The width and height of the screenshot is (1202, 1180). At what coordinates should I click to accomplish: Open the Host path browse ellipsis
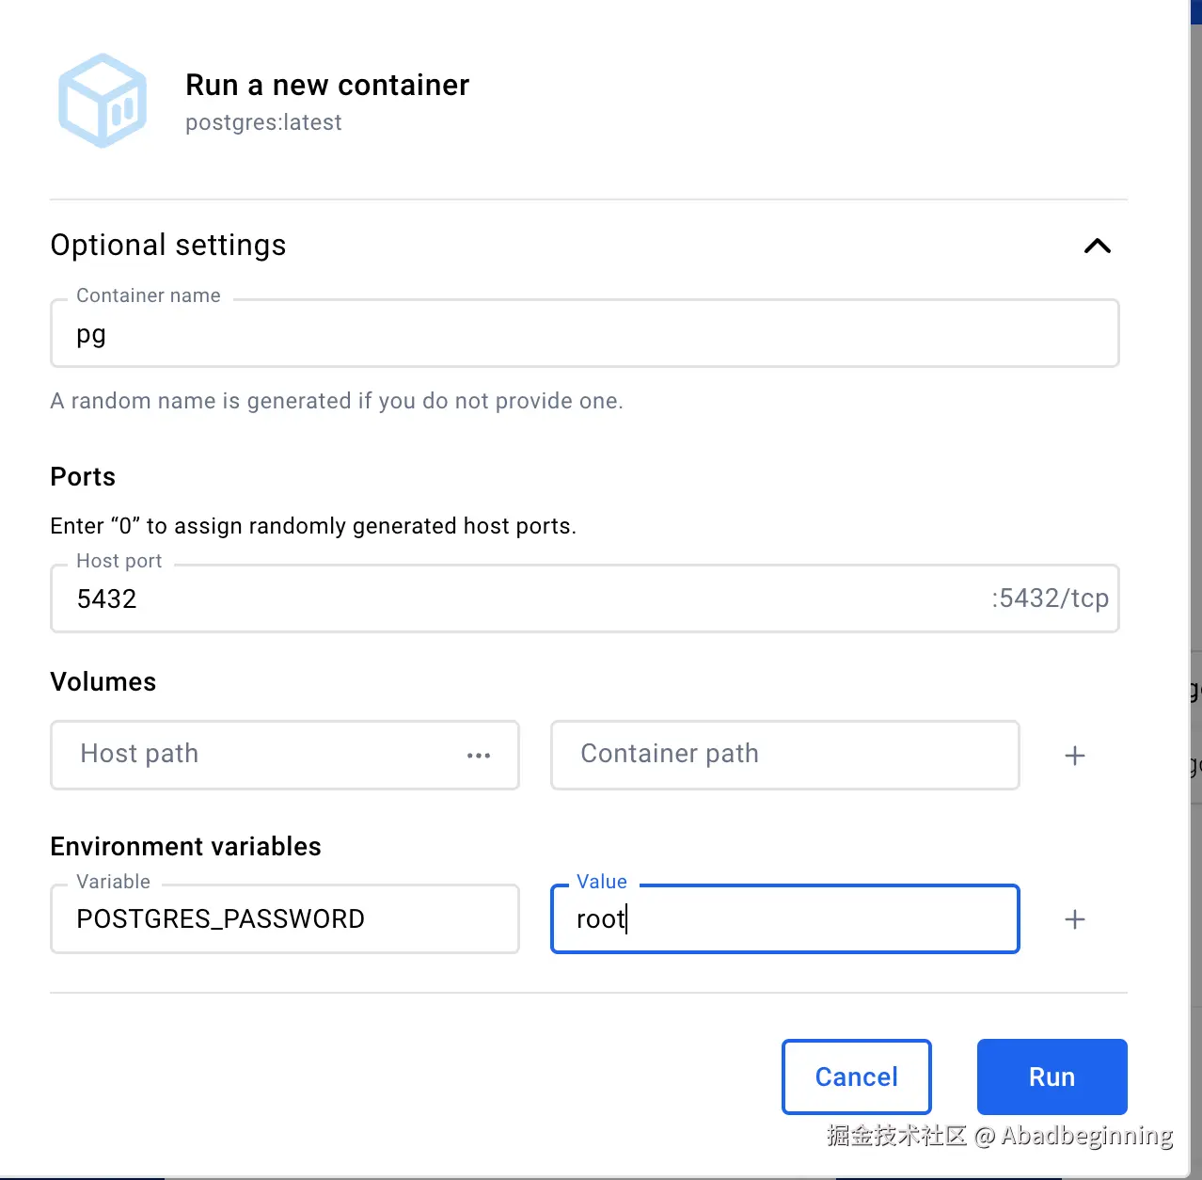pos(479,756)
